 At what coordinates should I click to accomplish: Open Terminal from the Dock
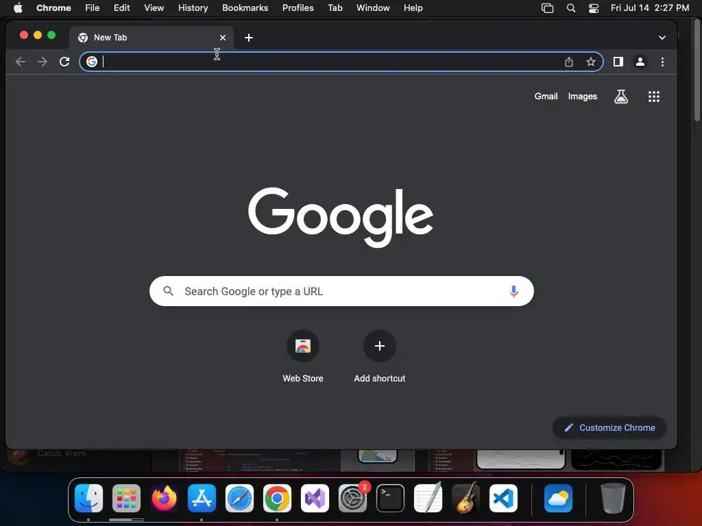tap(390, 499)
